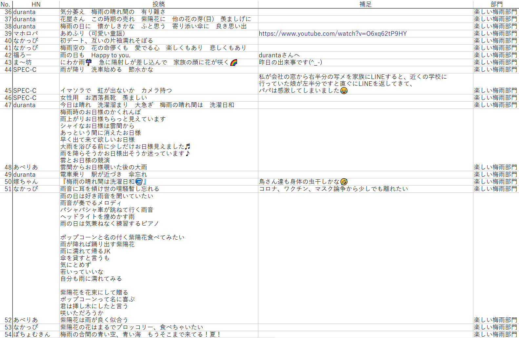Click the post "『梅雨の晴れ間は洗濯日和』"
Image resolution: width=519 pixels, height=338 pixels.
104,182
